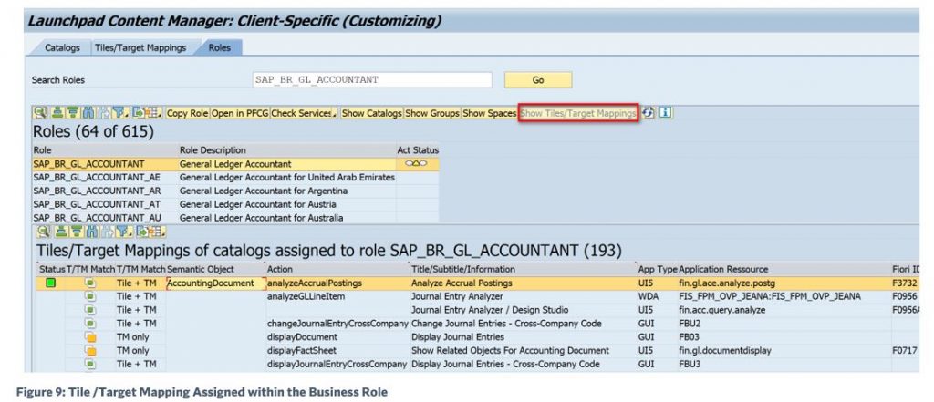Open Set Filter in Roles toolbar
Viewport: 934px width, 402px height.
pyautogui.click(x=119, y=112)
